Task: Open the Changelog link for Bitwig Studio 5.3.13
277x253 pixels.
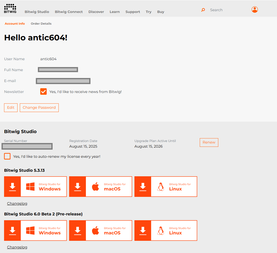Action: [x=17, y=203]
